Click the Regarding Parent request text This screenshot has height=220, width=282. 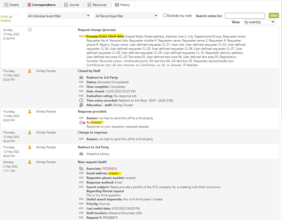pos(105,191)
